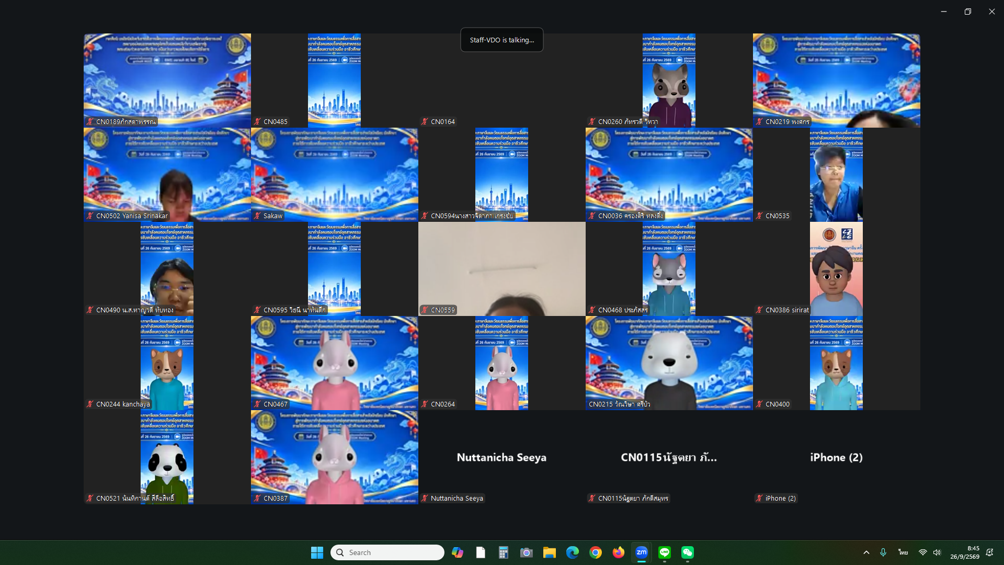Select CN0559 participant video tile
The image size is (1004, 565).
[x=502, y=269]
